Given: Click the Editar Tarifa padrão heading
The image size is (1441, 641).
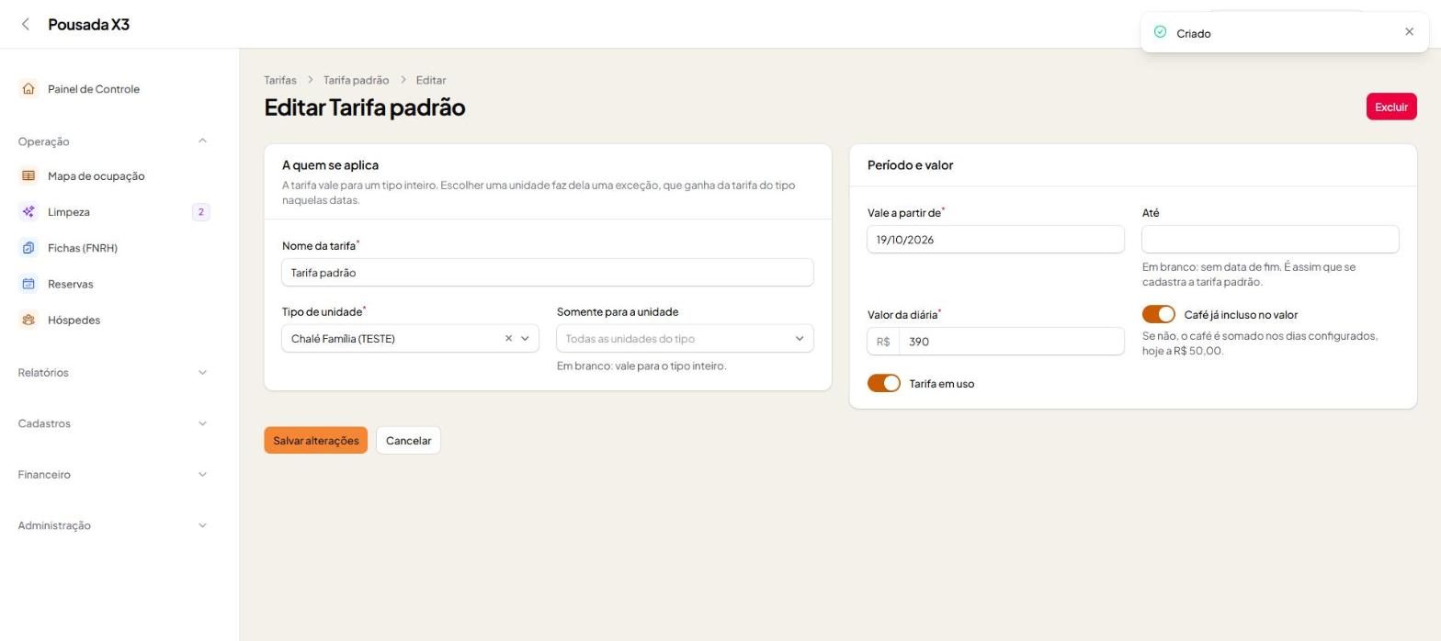Looking at the screenshot, I should click(x=365, y=107).
